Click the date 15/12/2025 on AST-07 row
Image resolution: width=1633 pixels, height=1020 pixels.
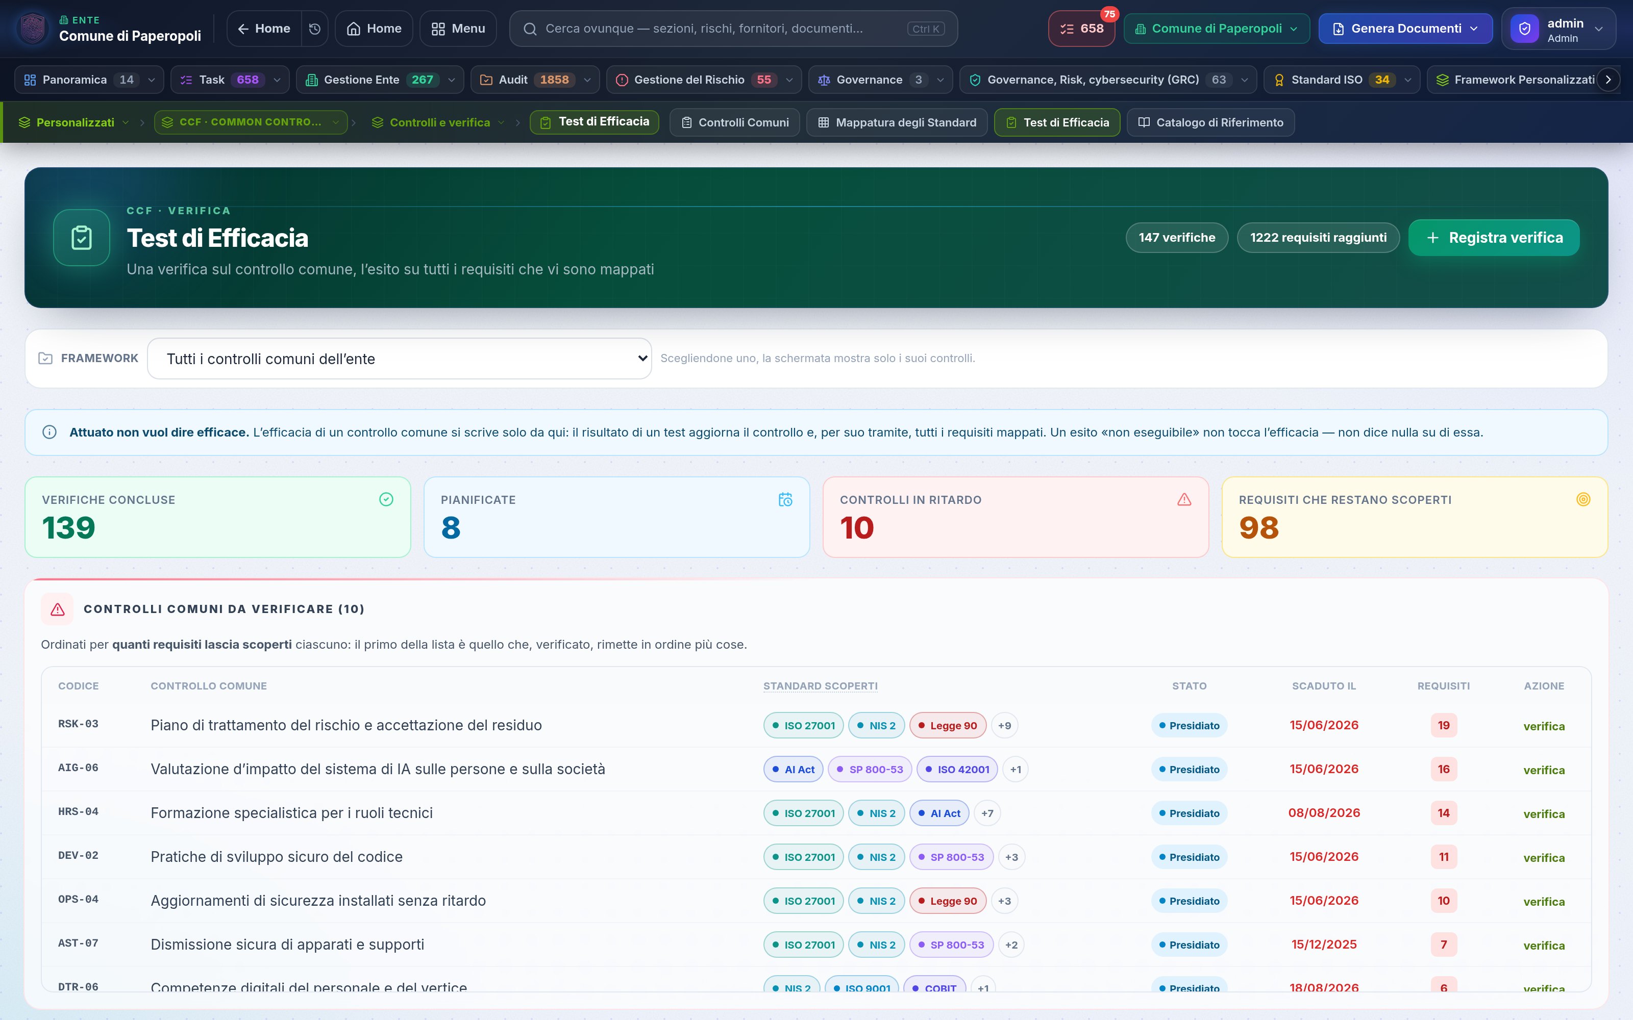(1324, 945)
